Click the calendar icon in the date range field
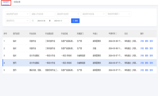 coord(33,21)
